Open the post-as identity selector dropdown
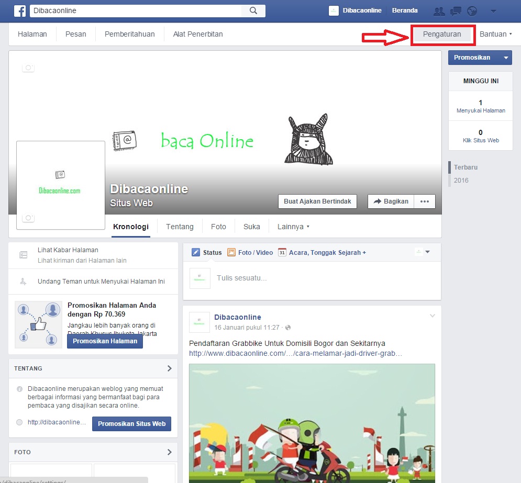 423,252
